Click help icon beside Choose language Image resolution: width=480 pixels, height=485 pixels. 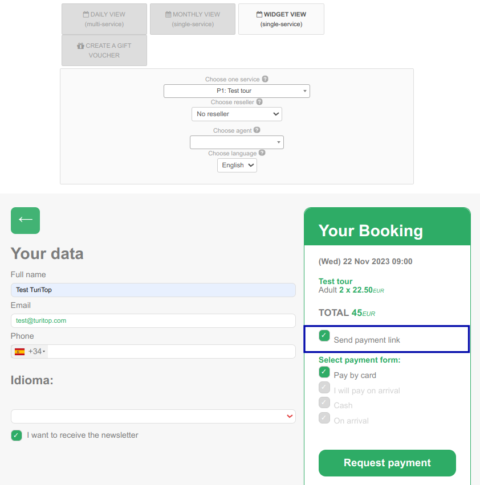click(262, 153)
